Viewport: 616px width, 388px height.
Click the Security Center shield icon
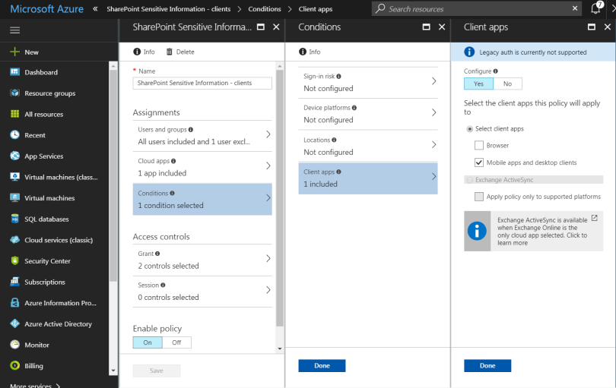click(14, 260)
